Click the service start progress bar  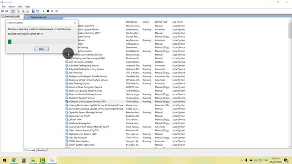point(42,41)
